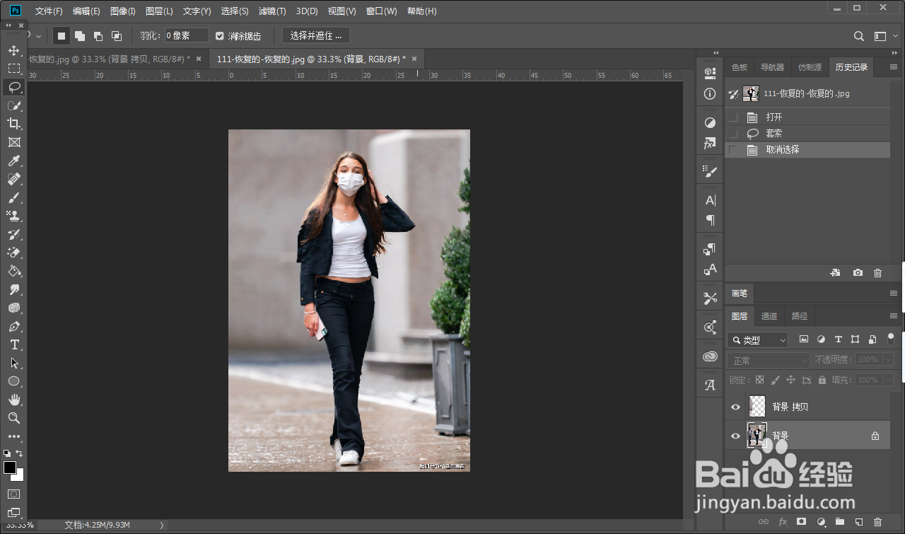905x534 pixels.
Task: Select the Ellipse shape tool
Action: point(13,381)
